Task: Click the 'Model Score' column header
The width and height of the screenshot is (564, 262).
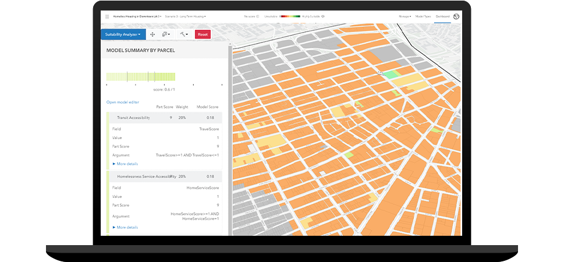Action: click(x=207, y=107)
